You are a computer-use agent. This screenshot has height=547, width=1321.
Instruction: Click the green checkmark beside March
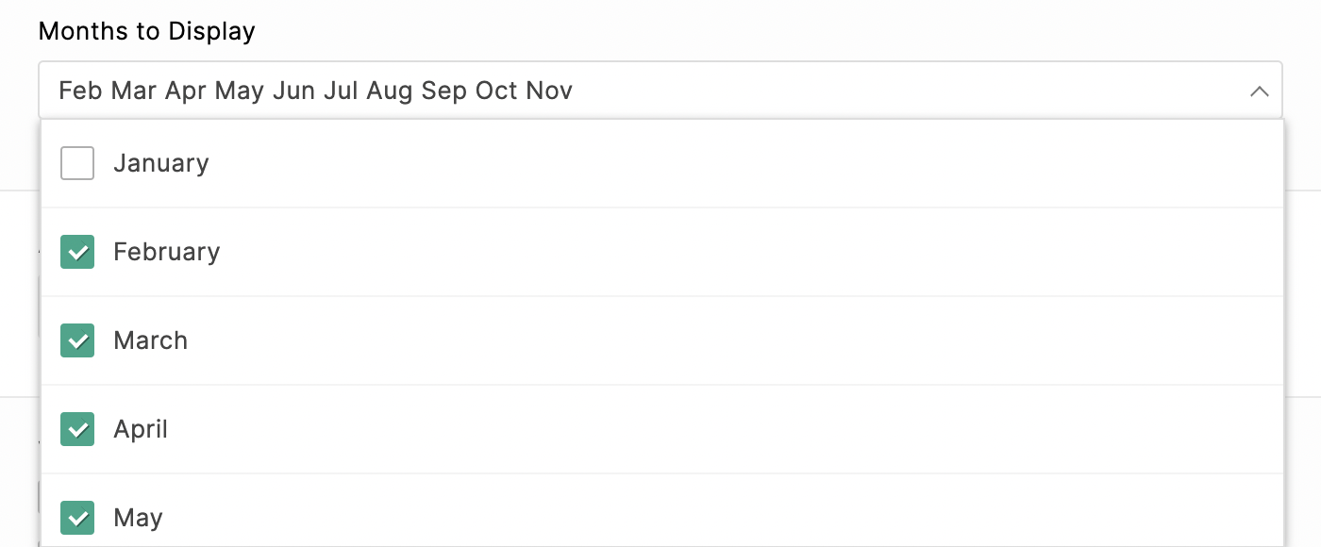coord(76,340)
